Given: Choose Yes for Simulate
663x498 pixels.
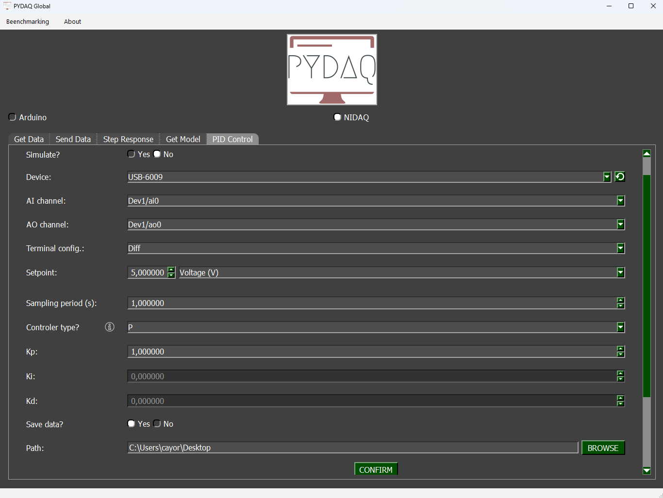Looking at the screenshot, I should click(x=132, y=154).
